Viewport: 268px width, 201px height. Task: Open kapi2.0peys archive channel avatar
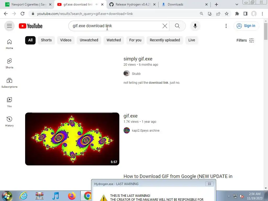click(x=127, y=130)
